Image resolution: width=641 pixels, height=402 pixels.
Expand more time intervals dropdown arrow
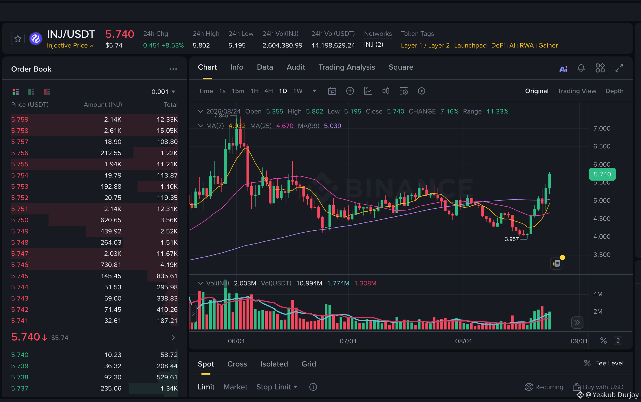tap(314, 91)
